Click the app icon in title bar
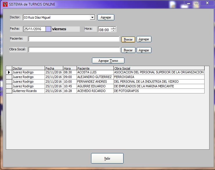This screenshot has height=170, width=215. [x=5, y=4]
